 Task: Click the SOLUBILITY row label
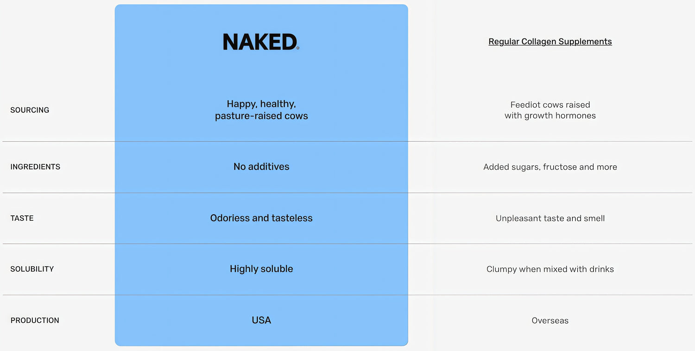(32, 269)
